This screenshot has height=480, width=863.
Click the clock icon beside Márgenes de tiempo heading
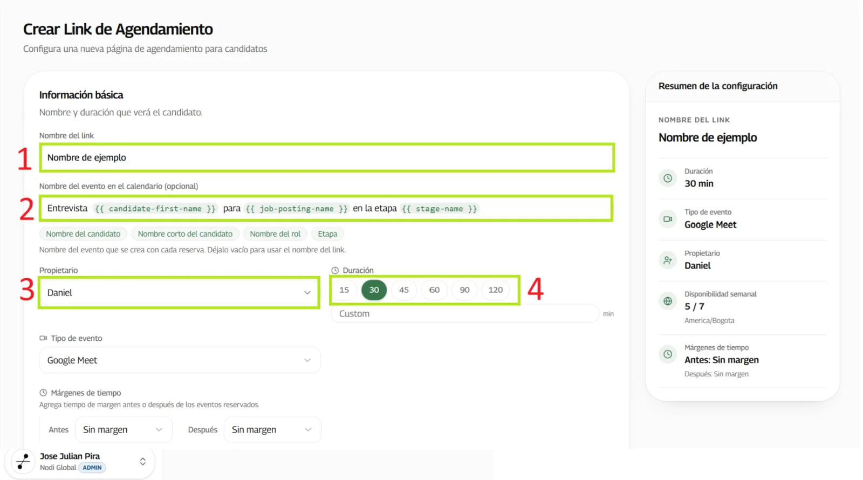click(43, 393)
